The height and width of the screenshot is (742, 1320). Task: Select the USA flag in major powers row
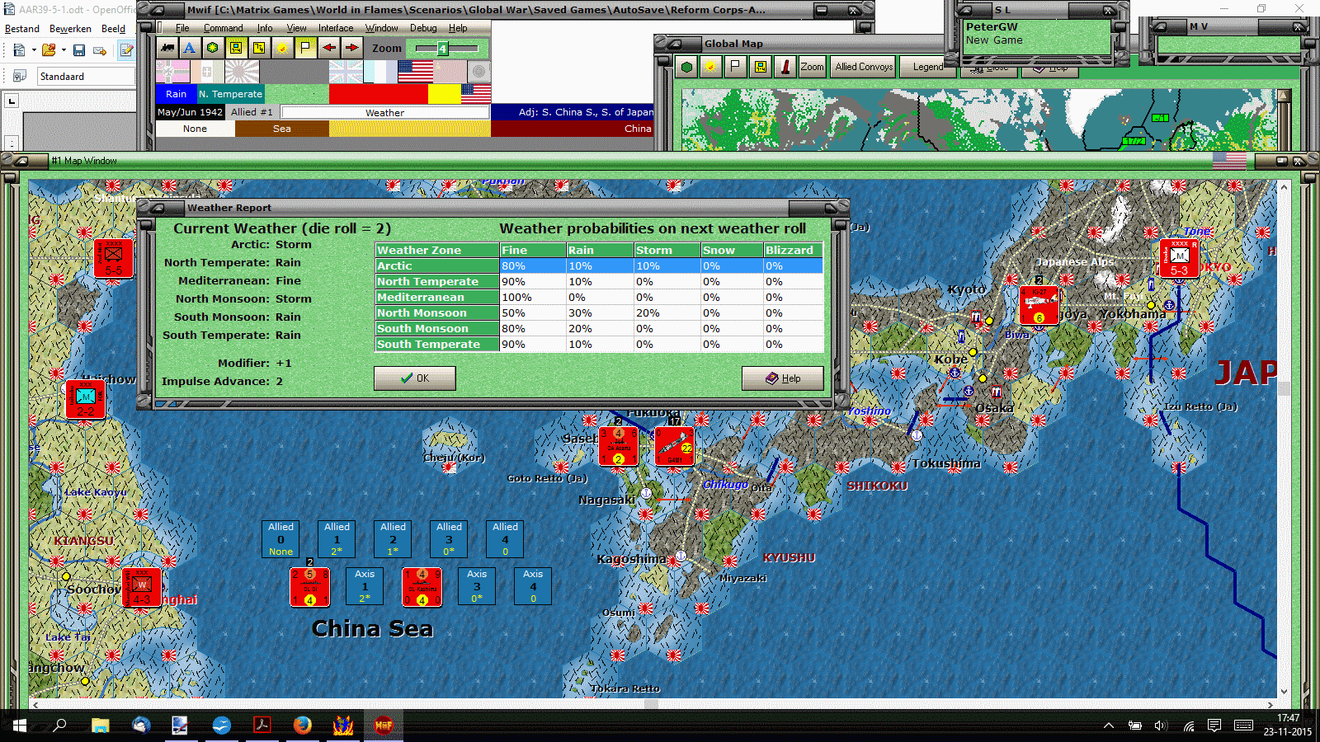pos(415,72)
